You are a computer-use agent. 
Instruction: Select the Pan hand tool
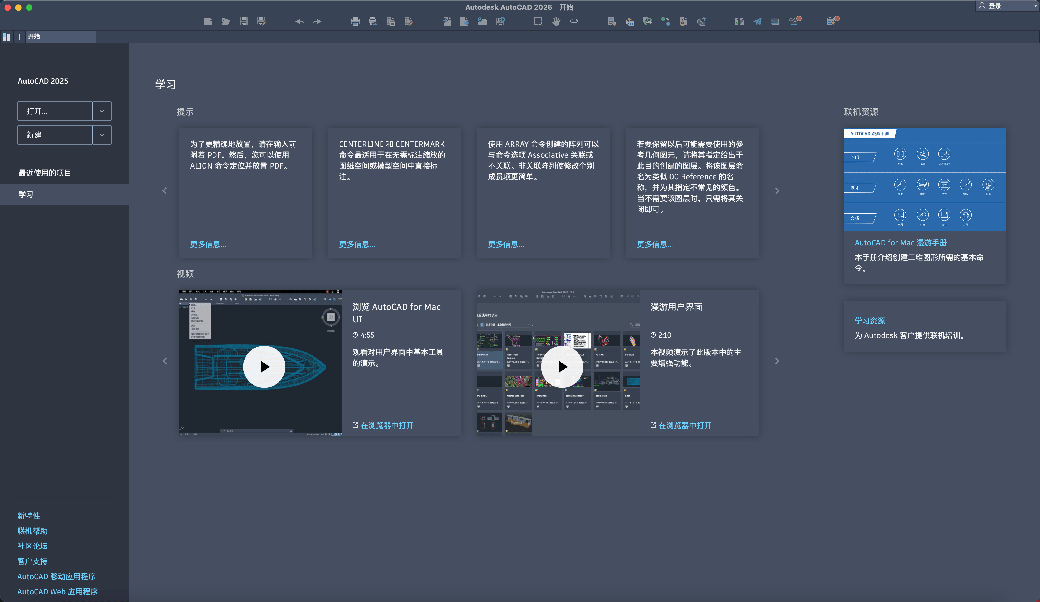(556, 21)
